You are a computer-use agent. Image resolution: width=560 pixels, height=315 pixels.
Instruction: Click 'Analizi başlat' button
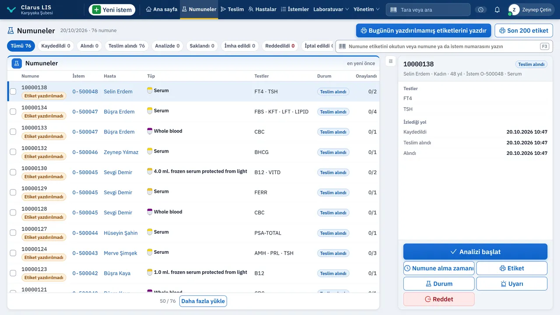475,252
